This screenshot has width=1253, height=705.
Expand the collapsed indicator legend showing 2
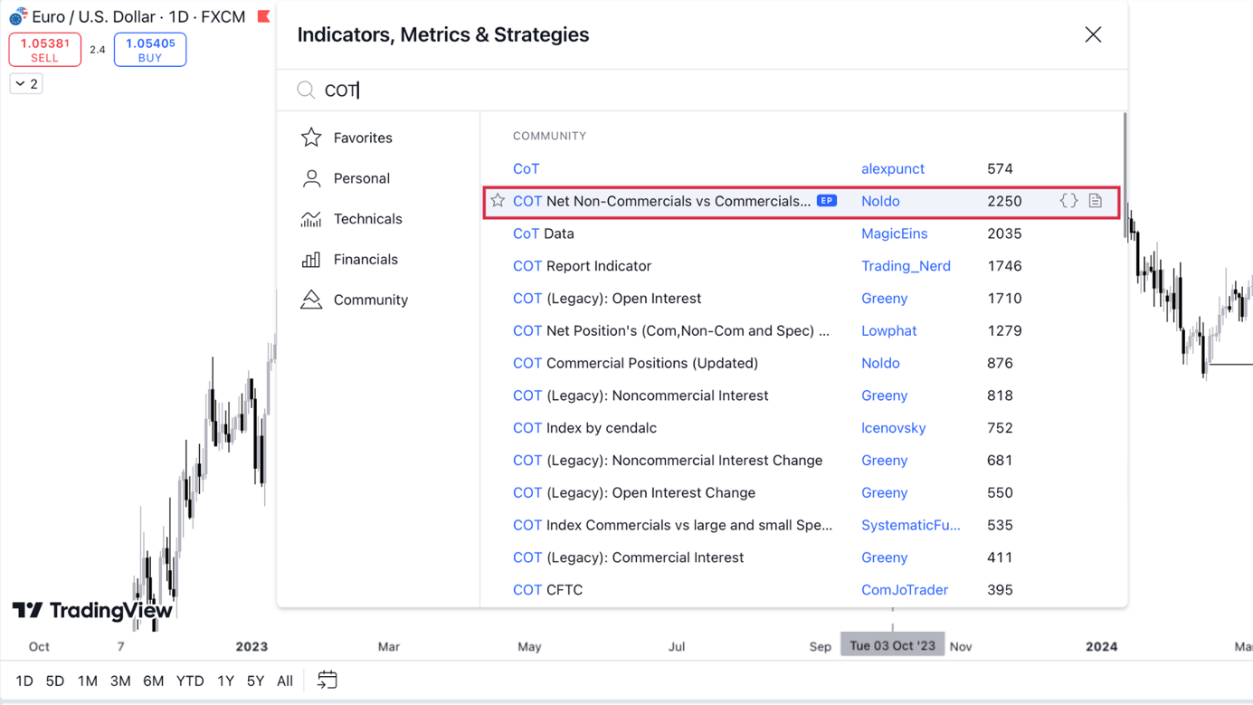pos(26,84)
